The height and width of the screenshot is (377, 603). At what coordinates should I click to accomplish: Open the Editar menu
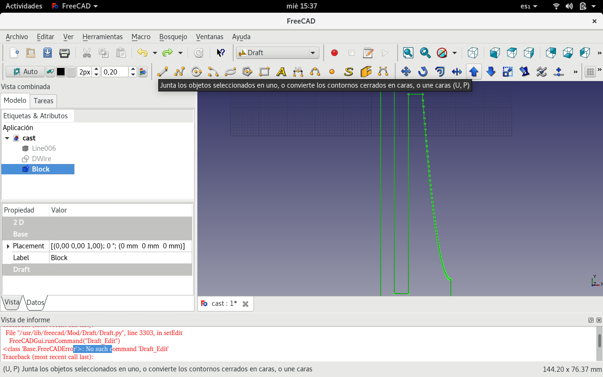pyautogui.click(x=46, y=37)
